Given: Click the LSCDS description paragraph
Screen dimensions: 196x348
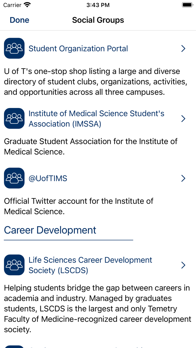Looking at the screenshot, I should point(97,309).
